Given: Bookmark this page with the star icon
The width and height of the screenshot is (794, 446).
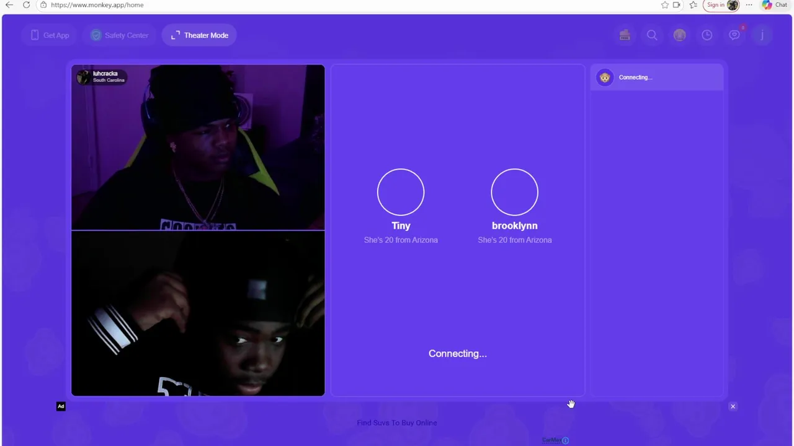Looking at the screenshot, I should (665, 5).
